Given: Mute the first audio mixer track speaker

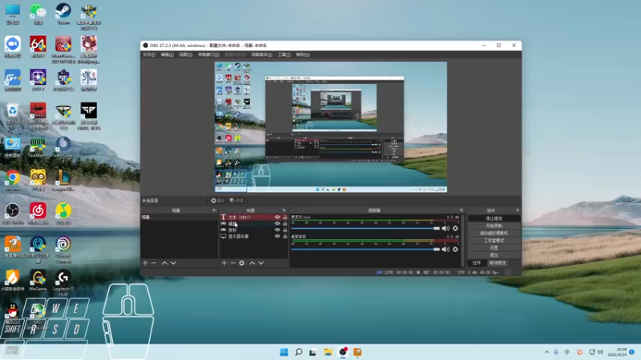Looking at the screenshot, I should click(445, 228).
